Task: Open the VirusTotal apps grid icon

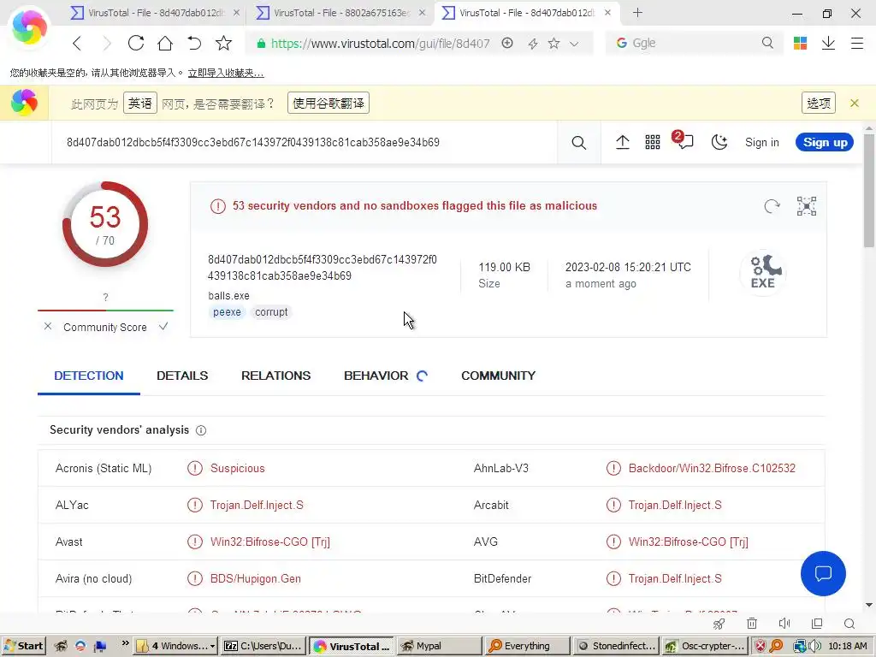Action: 653,143
